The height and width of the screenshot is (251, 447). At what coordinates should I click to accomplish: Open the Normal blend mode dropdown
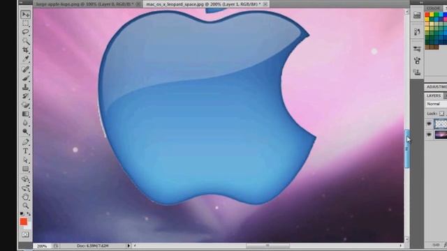tap(437, 104)
